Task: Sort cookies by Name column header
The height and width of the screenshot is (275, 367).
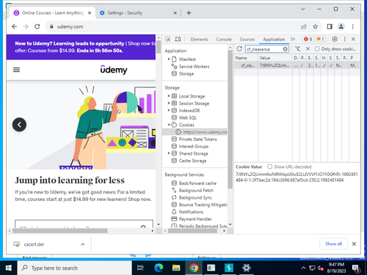Action: 246,58
